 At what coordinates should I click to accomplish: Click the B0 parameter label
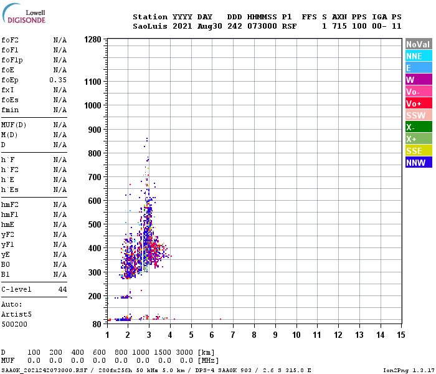pos(5,265)
